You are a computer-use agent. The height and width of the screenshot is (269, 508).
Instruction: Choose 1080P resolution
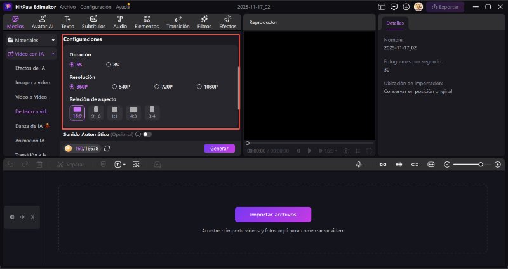(199, 87)
